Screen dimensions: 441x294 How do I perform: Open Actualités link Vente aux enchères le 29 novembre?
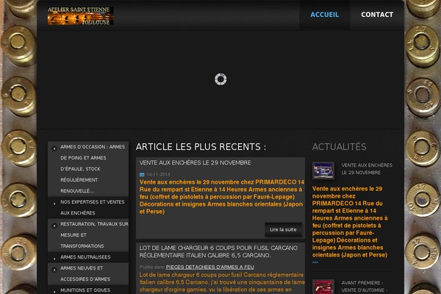(x=367, y=169)
